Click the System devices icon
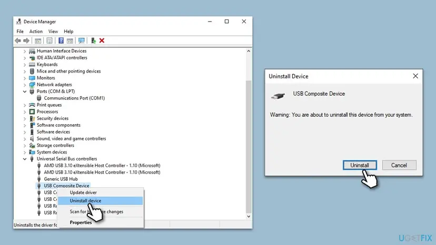Screen dimensions: 436x245 pos(32,152)
